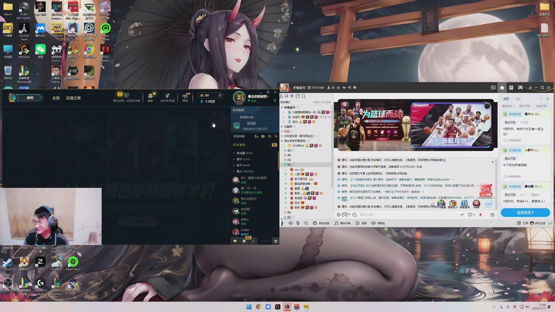The width and height of the screenshot is (555, 312).
Task: Open the Razer Axon desktop shortcut
Action: point(73,263)
